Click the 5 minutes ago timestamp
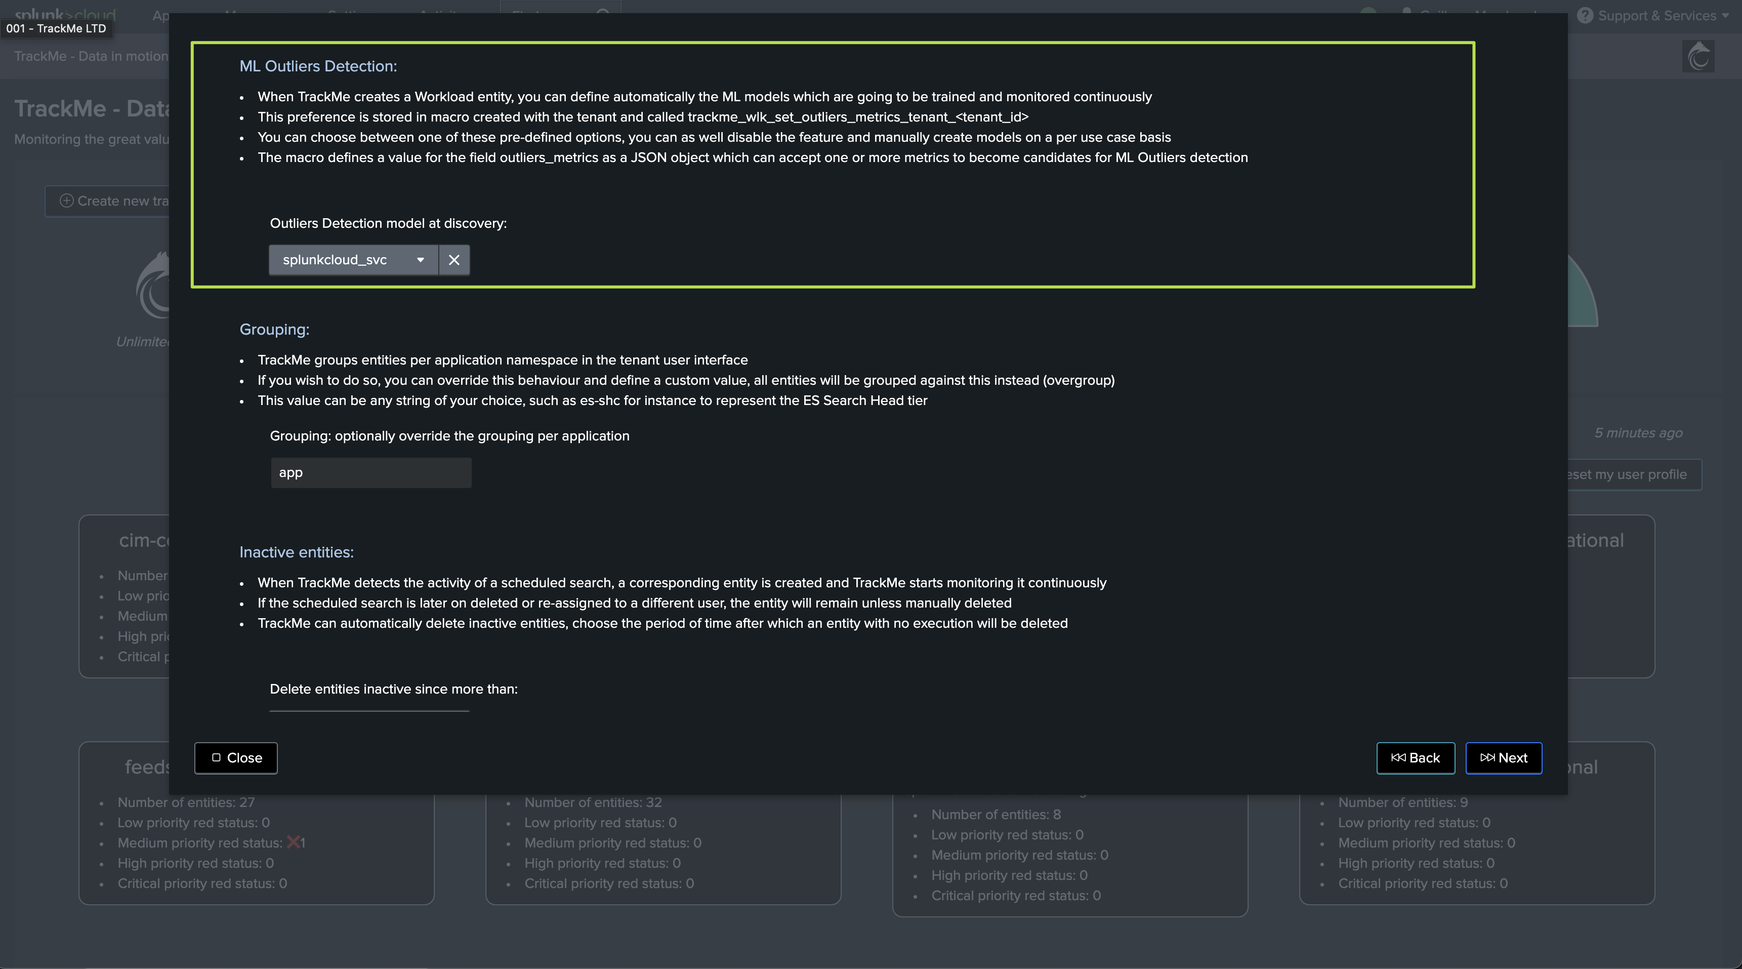Screen dimensions: 1742x969 (1638, 433)
